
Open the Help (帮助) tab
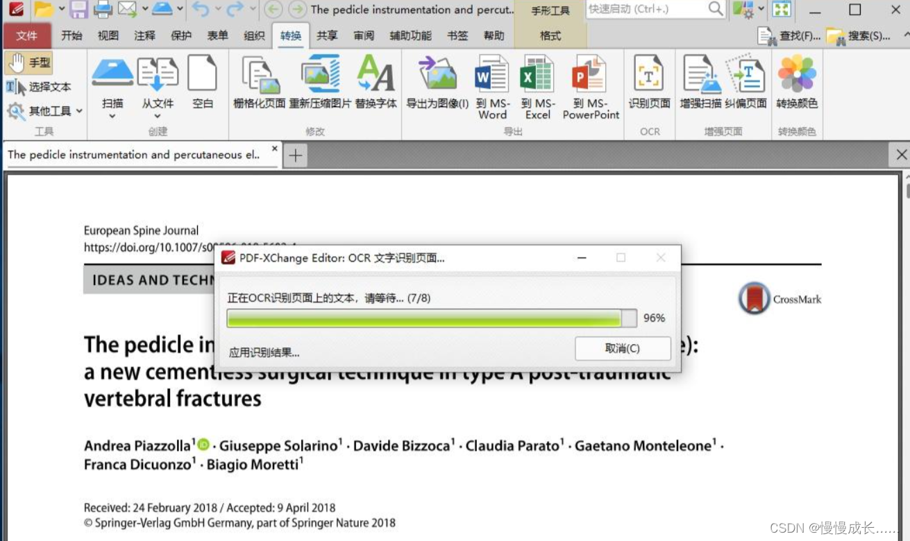(x=494, y=36)
